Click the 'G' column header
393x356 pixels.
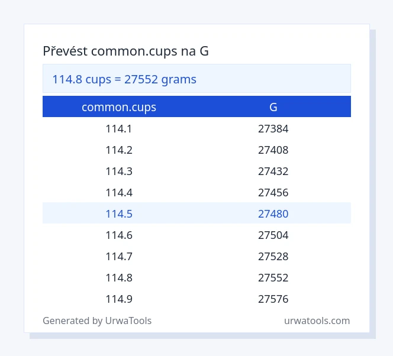point(273,107)
